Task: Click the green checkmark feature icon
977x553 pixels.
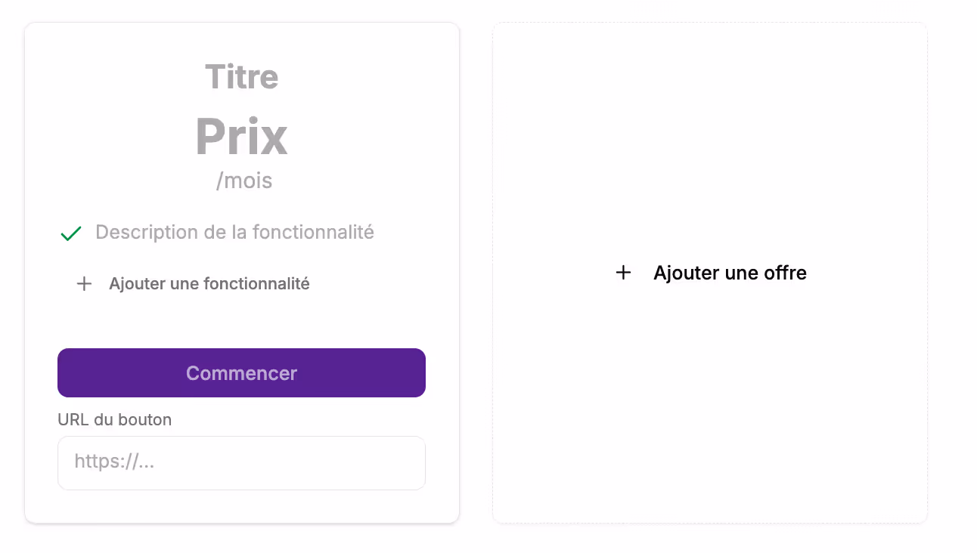Action: point(70,233)
